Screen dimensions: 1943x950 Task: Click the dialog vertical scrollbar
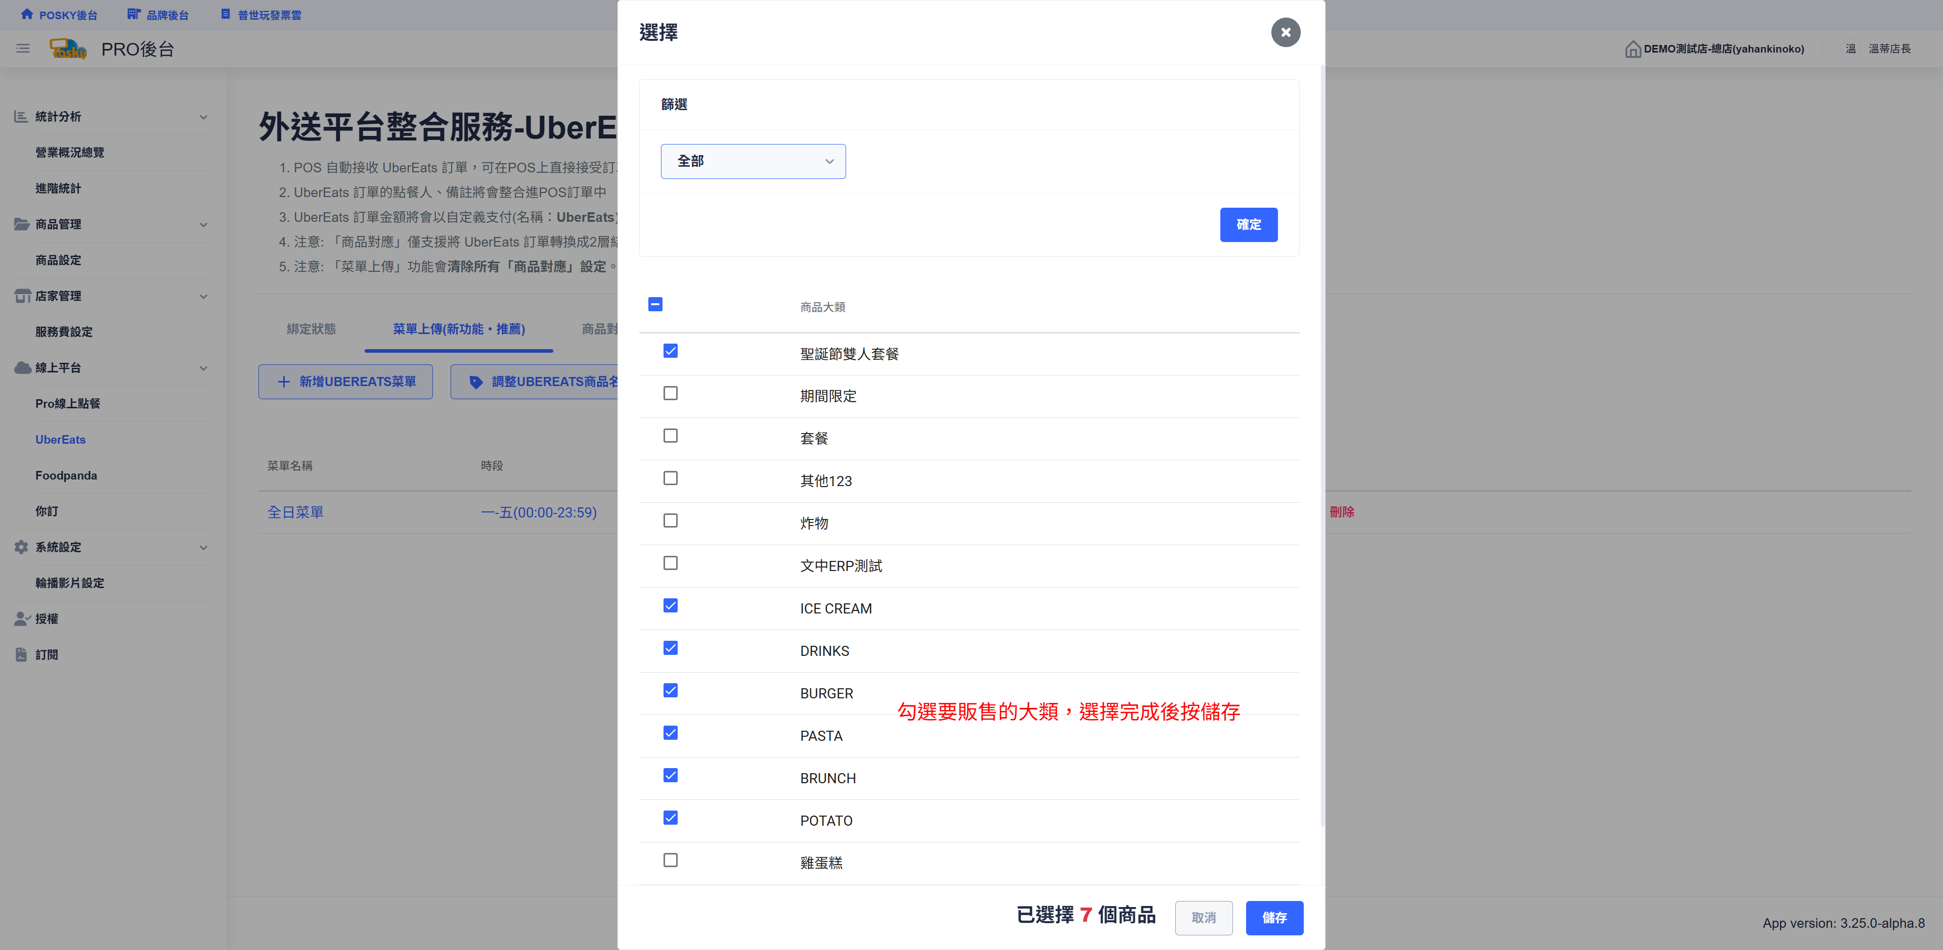tap(1322, 445)
